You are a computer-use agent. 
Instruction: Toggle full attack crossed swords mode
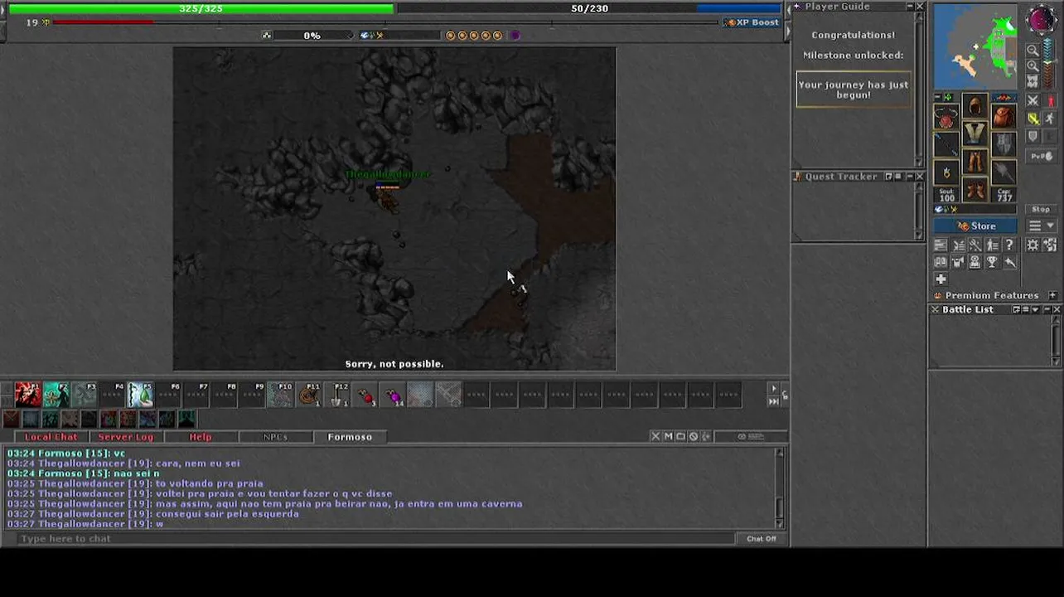(1033, 100)
